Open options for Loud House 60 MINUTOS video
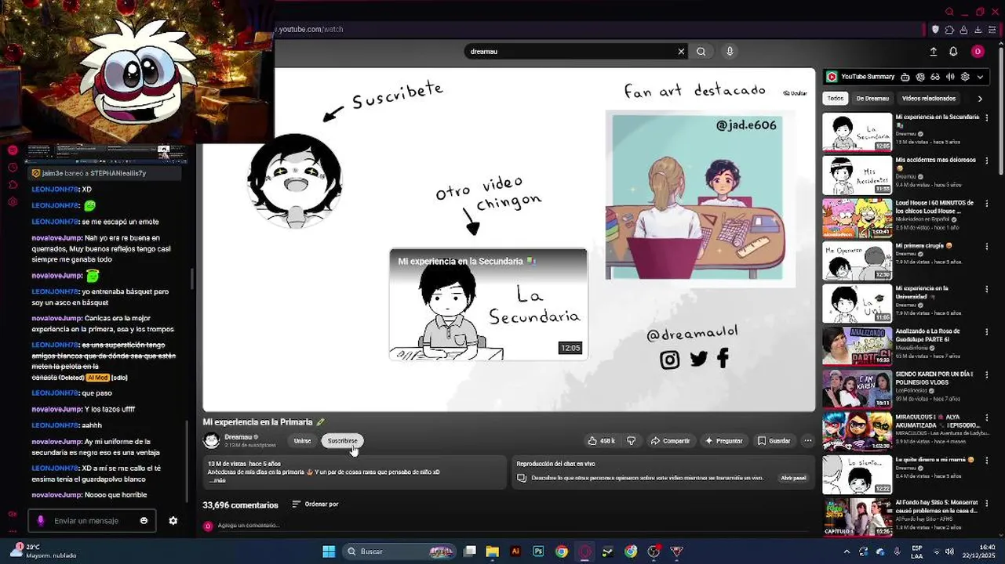This screenshot has width=1005, height=564. 987,204
